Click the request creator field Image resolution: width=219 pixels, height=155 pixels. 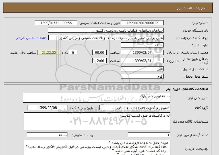106,38
